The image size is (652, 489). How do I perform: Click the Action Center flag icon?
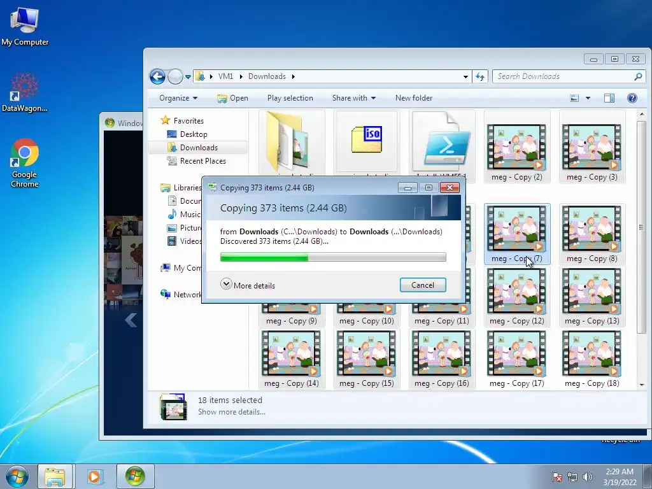click(x=556, y=477)
